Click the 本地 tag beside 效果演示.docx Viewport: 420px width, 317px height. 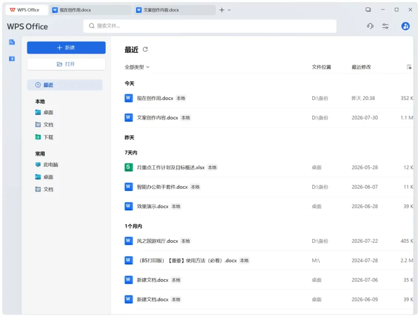tap(176, 206)
